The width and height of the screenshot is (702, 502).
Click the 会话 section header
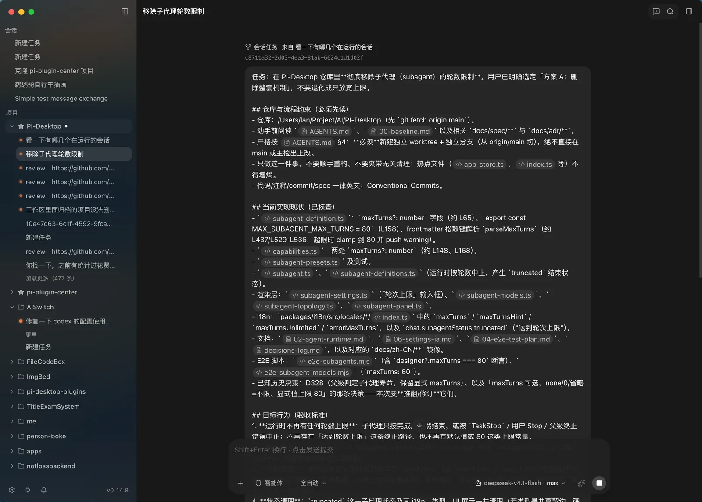tap(11, 30)
